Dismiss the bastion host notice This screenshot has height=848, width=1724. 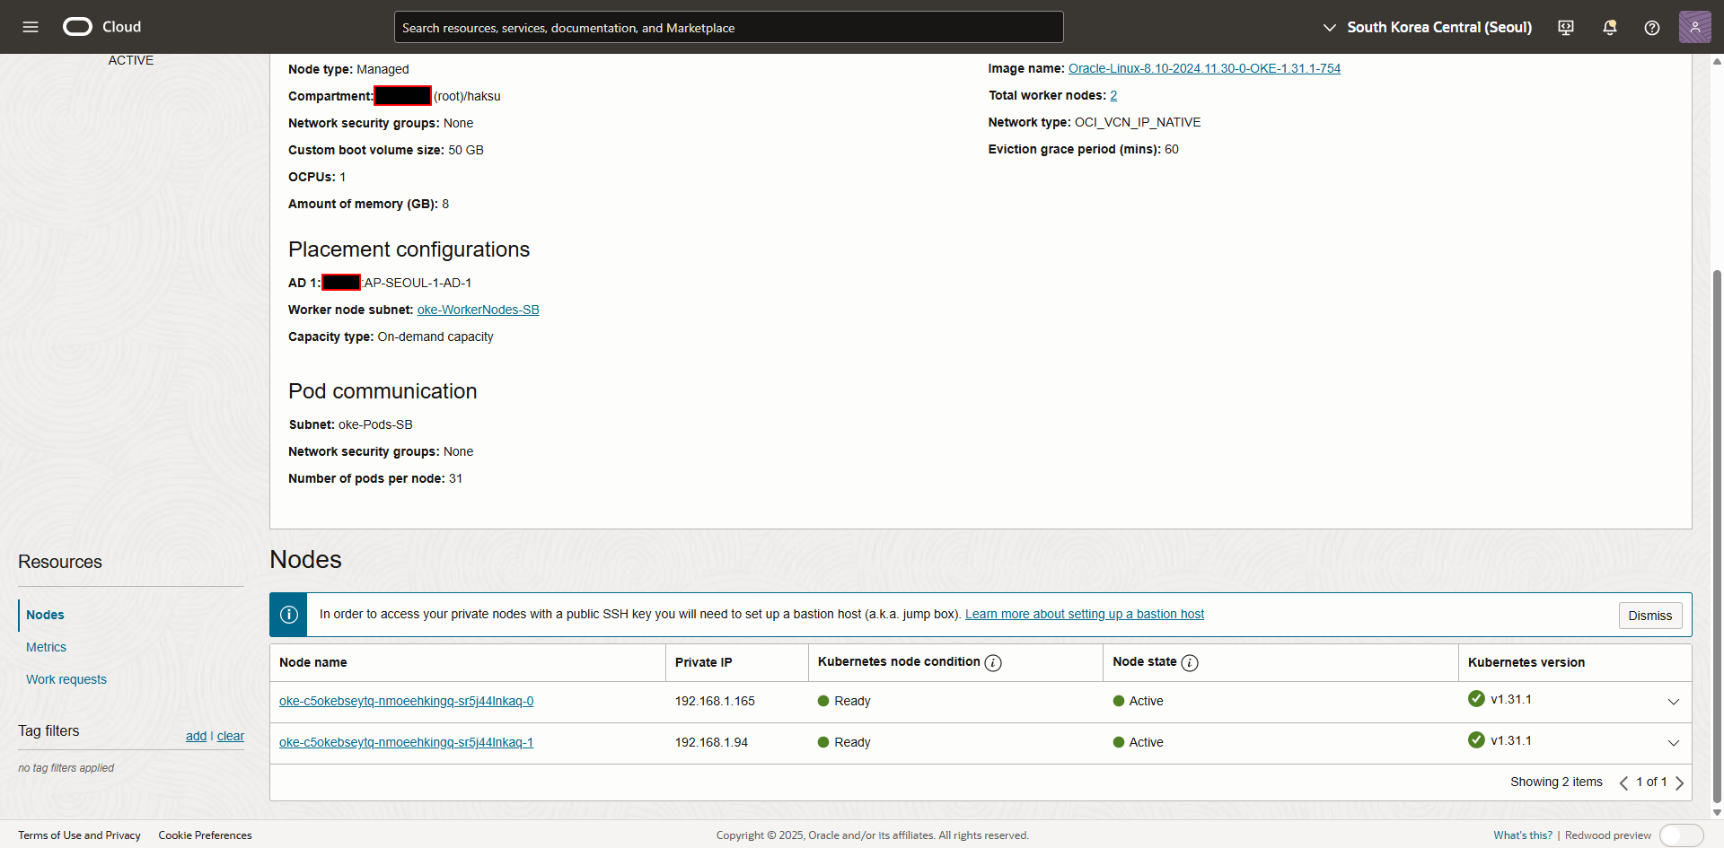click(1650, 616)
